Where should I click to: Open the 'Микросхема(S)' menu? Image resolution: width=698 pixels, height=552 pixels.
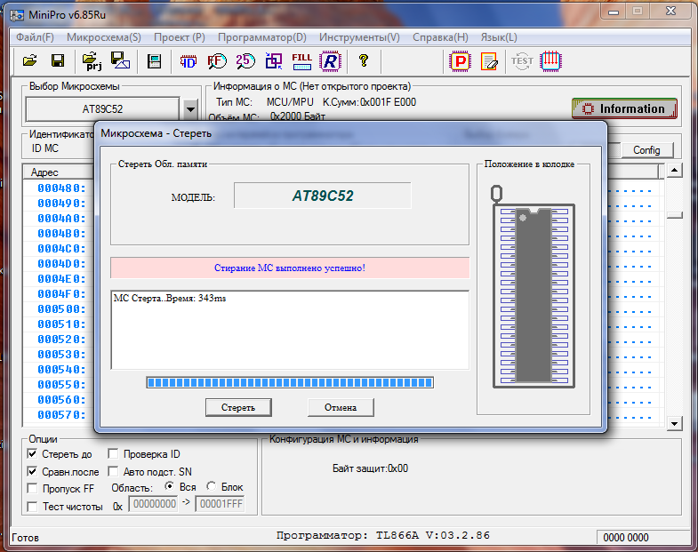tap(103, 37)
